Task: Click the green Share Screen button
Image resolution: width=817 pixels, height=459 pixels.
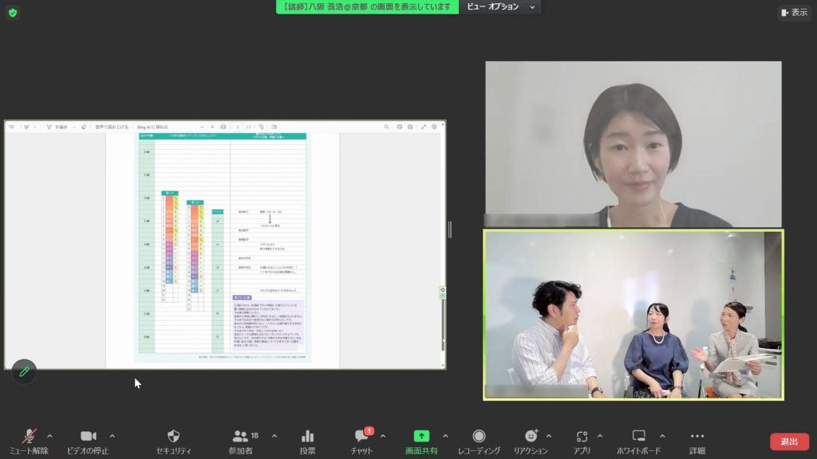Action: tap(421, 437)
